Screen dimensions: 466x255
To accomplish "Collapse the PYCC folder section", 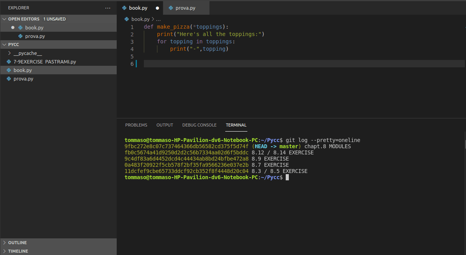I will coord(4,44).
